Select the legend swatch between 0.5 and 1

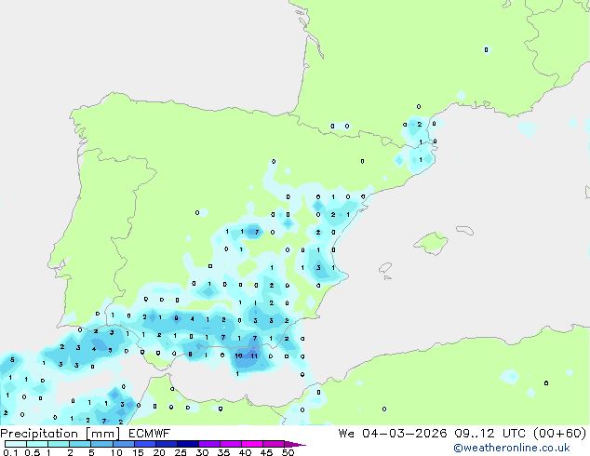click(37, 444)
